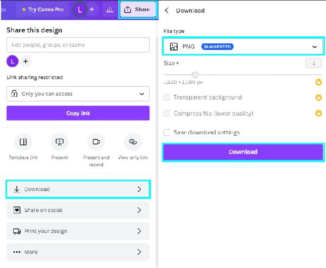The image size is (326, 268).
Task: Click the Try Canva Pro button
Action: pyautogui.click(x=42, y=10)
